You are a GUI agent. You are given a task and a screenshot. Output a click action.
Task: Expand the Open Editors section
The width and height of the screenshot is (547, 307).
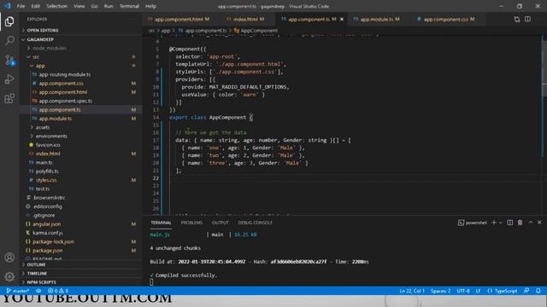click(42, 31)
